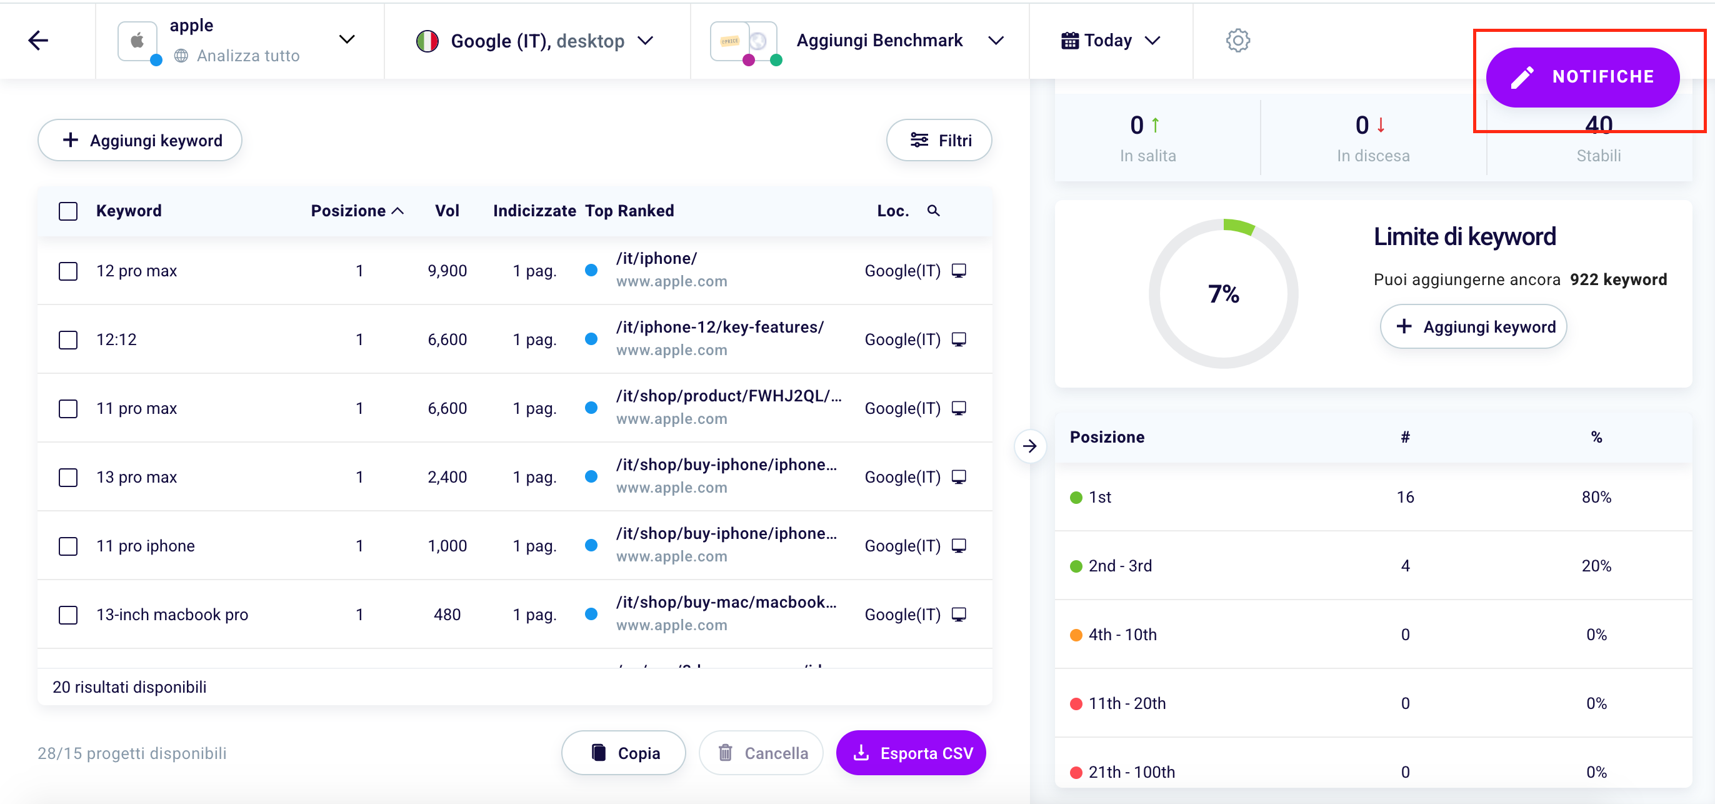The height and width of the screenshot is (804, 1715).
Task: Tick checkbox for 13-inch macbook pro
Action: (68, 614)
